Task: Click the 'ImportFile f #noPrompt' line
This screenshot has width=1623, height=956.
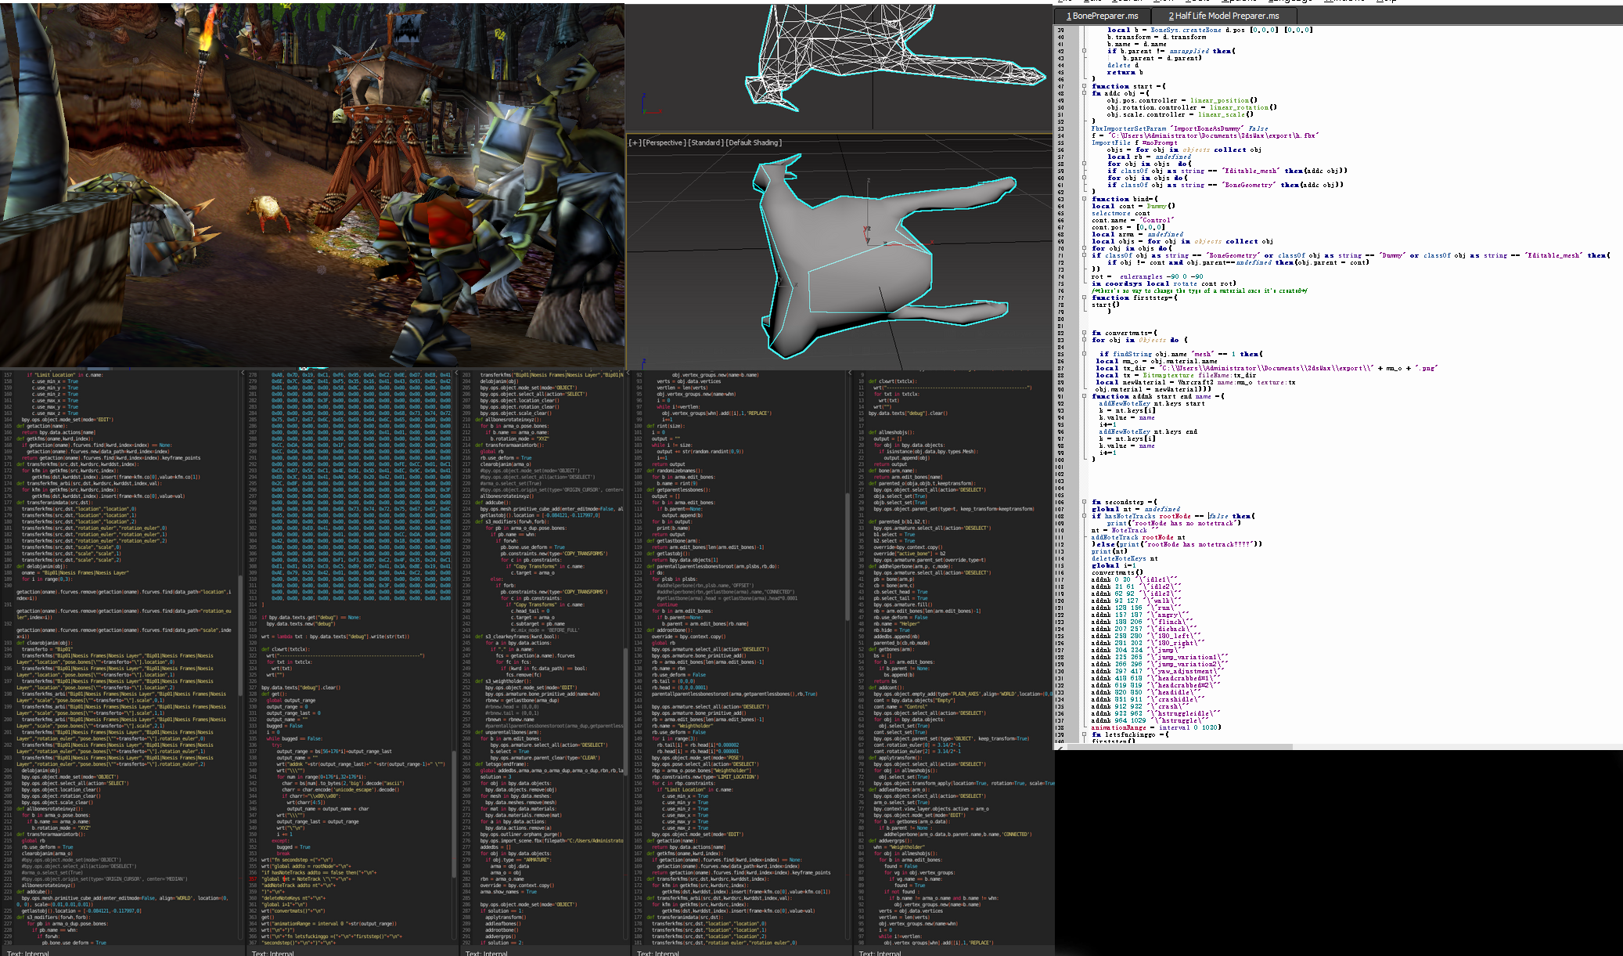Action: (x=1135, y=142)
